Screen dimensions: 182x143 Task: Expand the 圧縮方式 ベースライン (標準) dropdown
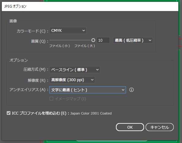[x=75, y=70]
